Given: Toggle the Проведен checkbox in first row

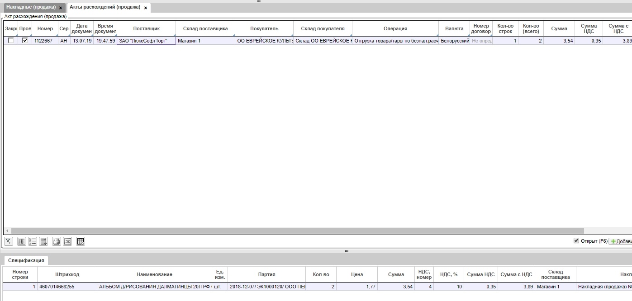Looking at the screenshot, I should click(x=25, y=41).
